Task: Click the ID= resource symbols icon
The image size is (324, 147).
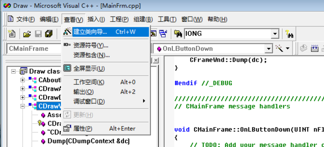Action: pyautogui.click(x=67, y=45)
